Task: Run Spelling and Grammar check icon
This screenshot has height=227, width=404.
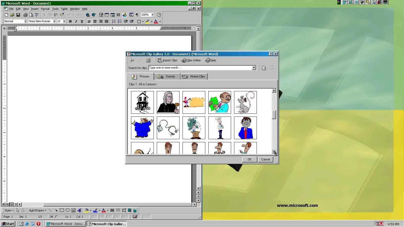Action: tap(37, 15)
